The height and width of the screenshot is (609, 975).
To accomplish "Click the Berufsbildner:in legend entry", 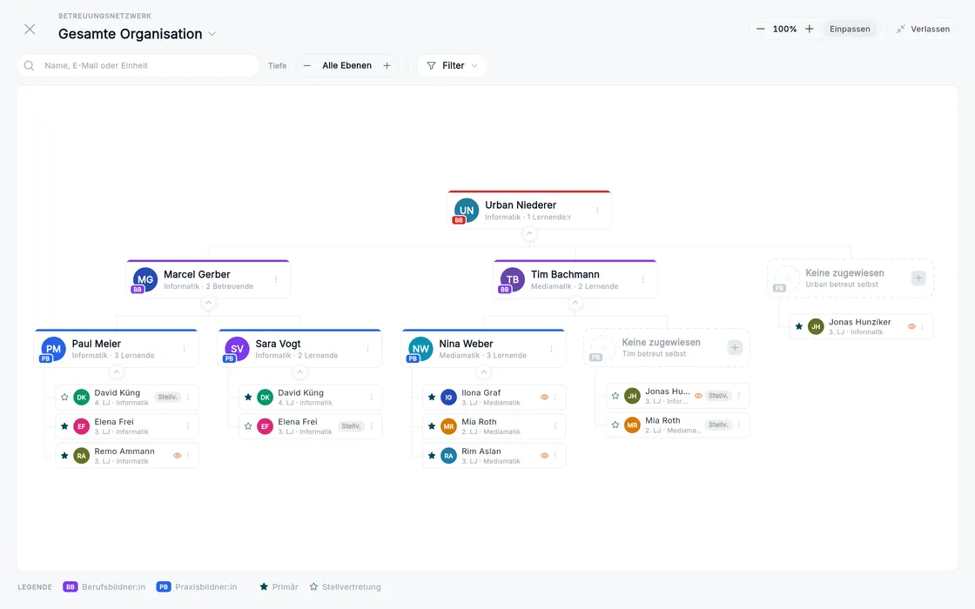I will point(104,586).
